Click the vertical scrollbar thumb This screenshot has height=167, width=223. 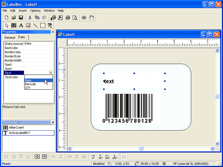[x=217, y=97]
